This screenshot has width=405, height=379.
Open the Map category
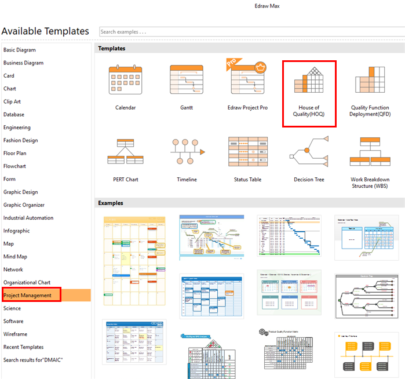tap(9, 243)
